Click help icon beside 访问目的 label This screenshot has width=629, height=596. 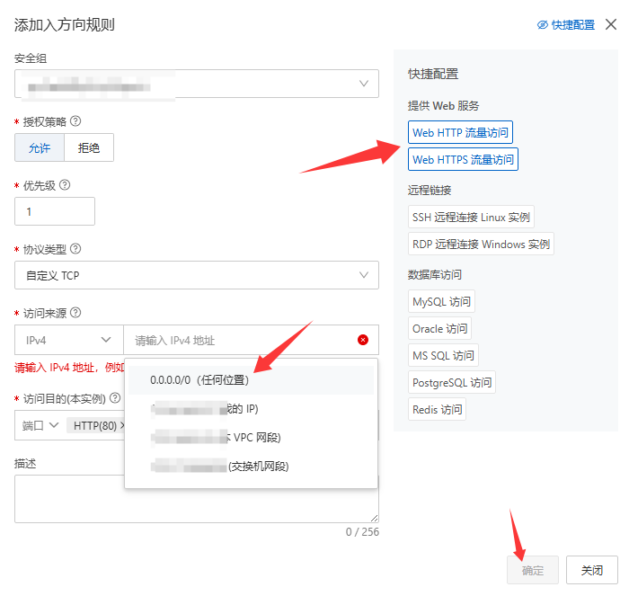pyautogui.click(x=115, y=398)
